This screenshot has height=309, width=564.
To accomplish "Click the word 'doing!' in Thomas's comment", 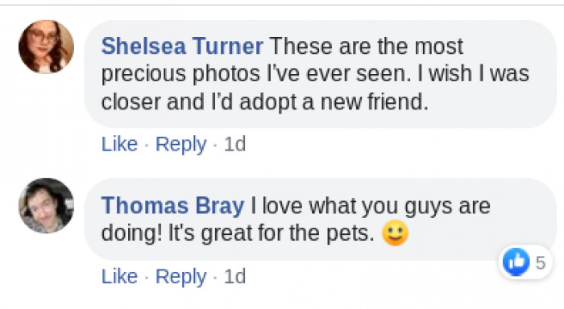I will (x=131, y=234).
